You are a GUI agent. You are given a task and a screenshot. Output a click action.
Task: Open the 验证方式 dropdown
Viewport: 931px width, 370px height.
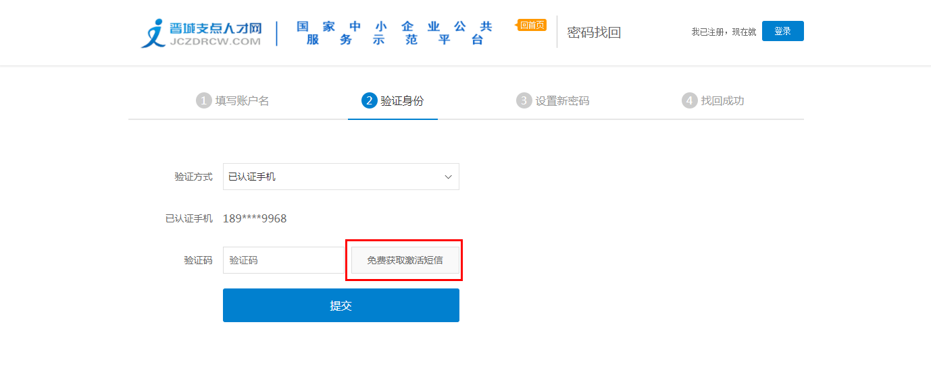tap(341, 177)
